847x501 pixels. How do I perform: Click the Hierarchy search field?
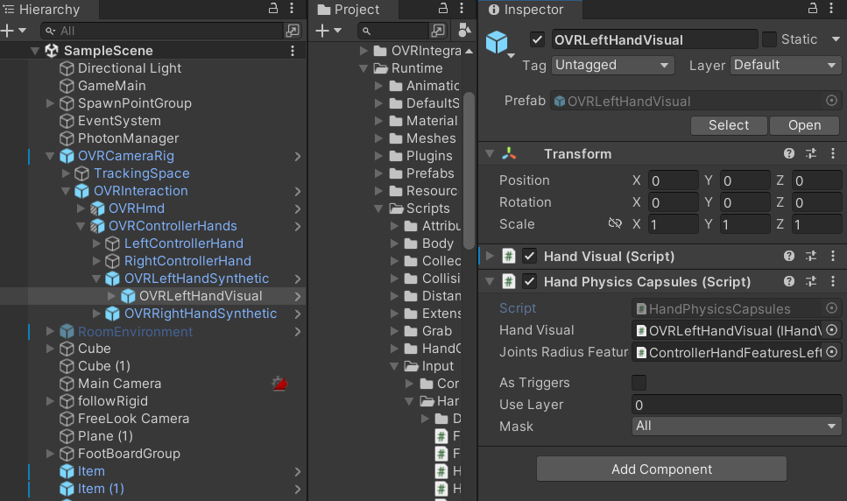click(x=162, y=31)
